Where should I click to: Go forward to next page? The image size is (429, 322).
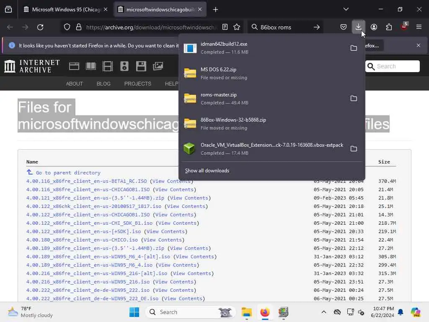(25, 27)
